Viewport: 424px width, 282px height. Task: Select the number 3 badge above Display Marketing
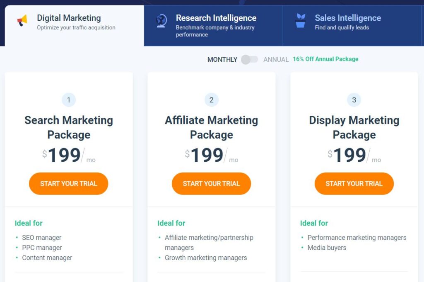click(x=354, y=100)
